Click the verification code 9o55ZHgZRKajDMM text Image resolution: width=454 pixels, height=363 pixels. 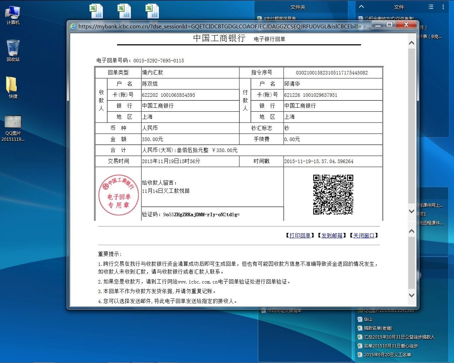pos(201,214)
